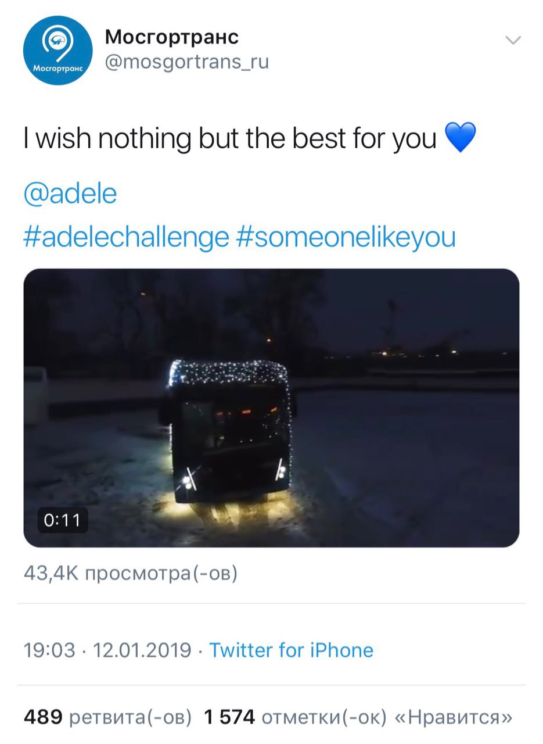
Task: Click the Мосгортранс display name
Action: (x=171, y=37)
